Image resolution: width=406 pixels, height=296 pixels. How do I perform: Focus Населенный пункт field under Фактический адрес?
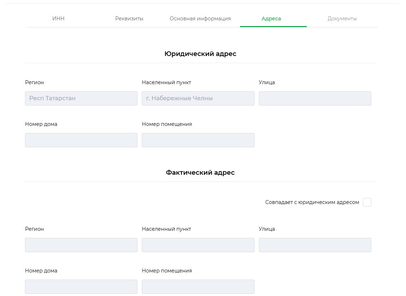[x=198, y=245]
